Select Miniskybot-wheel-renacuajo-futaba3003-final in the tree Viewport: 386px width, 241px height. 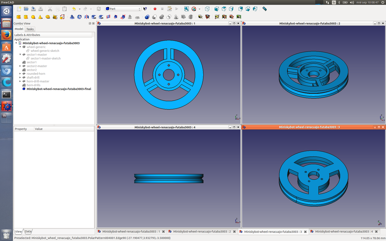coord(59,89)
